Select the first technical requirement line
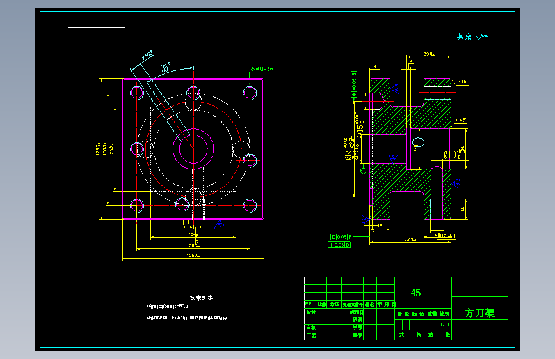Screen dimensions: 555x359 168,306
